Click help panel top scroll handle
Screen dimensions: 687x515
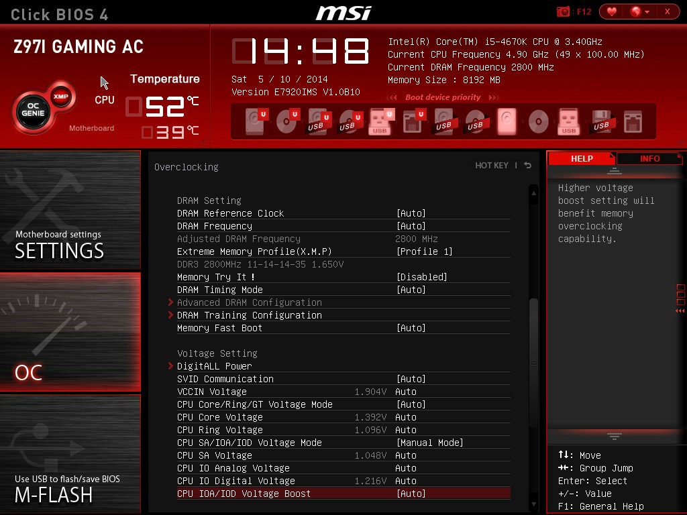(x=615, y=171)
